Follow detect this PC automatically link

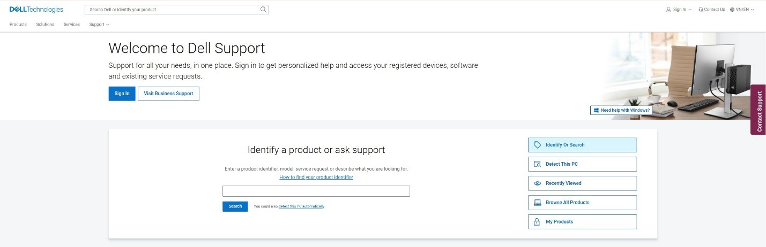[301, 206]
